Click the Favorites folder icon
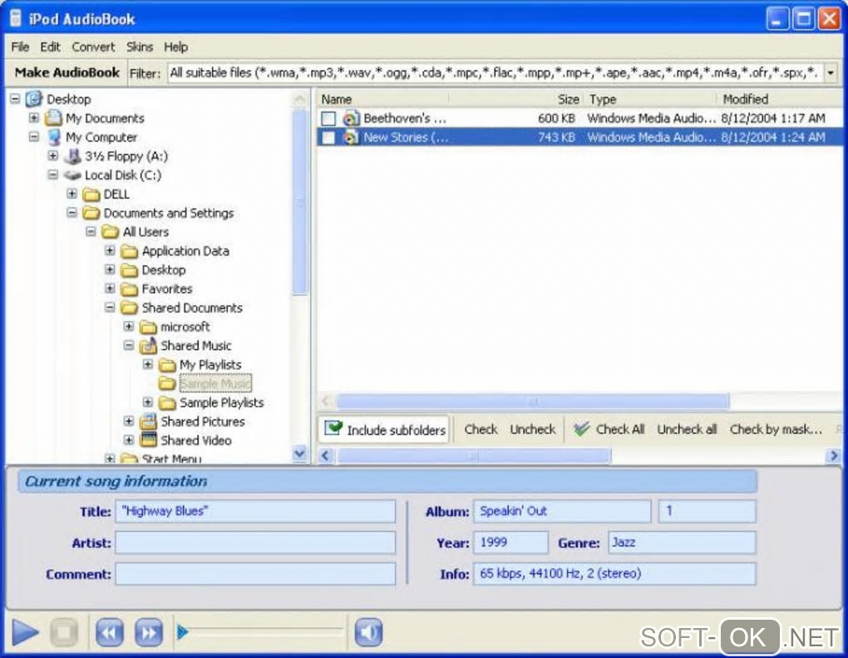Viewport: 848px width, 658px height. tap(129, 289)
